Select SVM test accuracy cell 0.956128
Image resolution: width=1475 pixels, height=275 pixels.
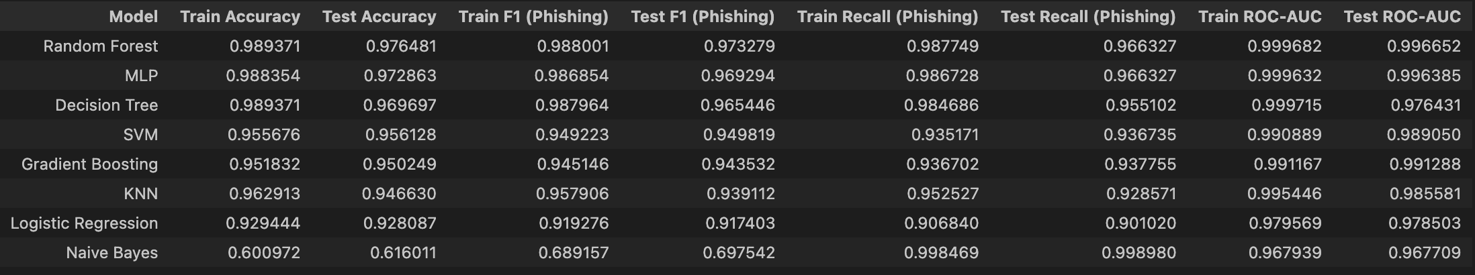point(400,135)
